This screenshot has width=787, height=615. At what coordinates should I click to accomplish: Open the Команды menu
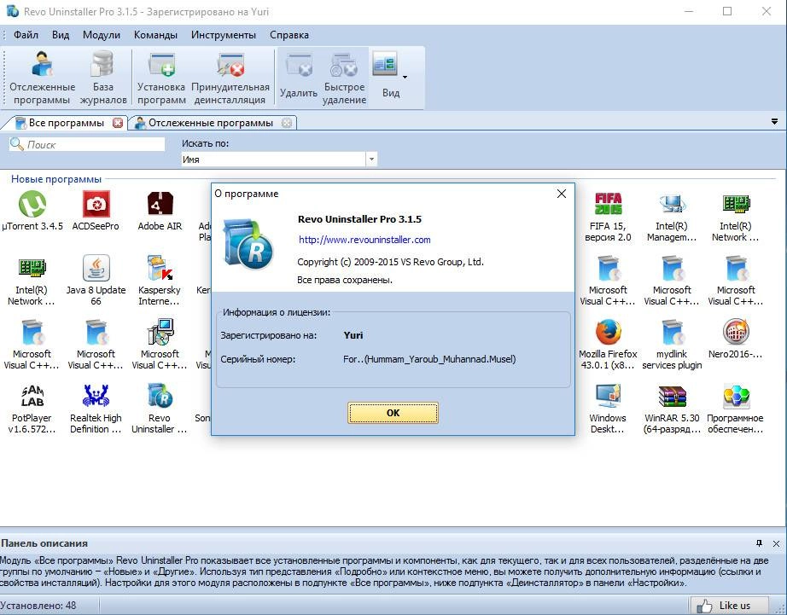[x=155, y=35]
